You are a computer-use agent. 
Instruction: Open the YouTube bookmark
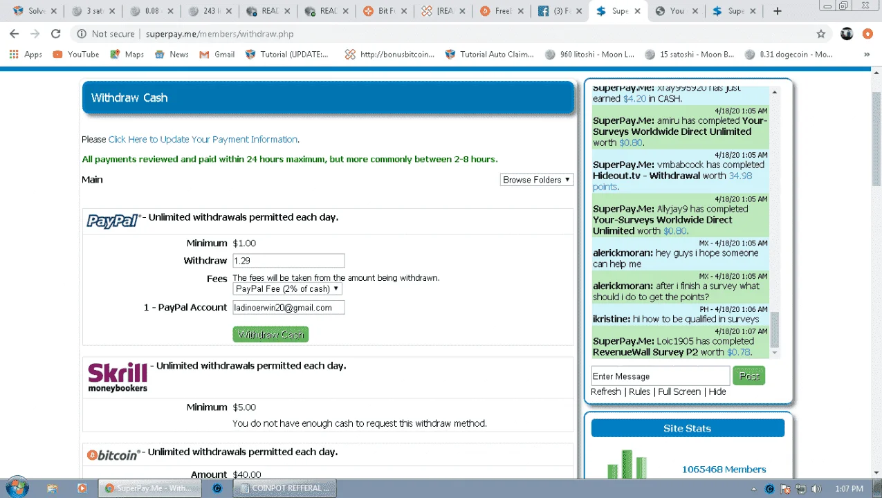point(76,54)
